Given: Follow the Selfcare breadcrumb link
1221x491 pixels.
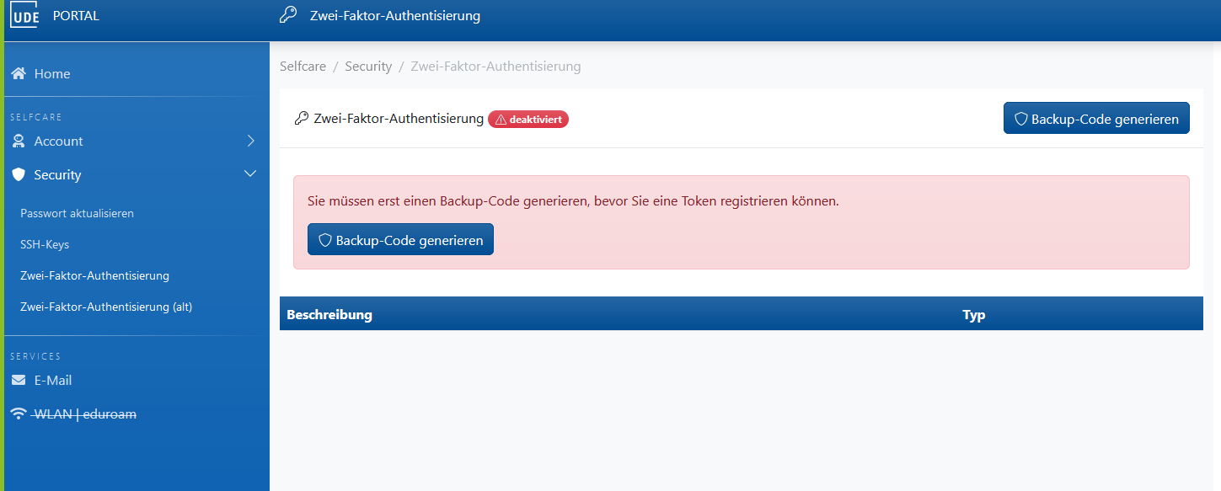Looking at the screenshot, I should [303, 67].
